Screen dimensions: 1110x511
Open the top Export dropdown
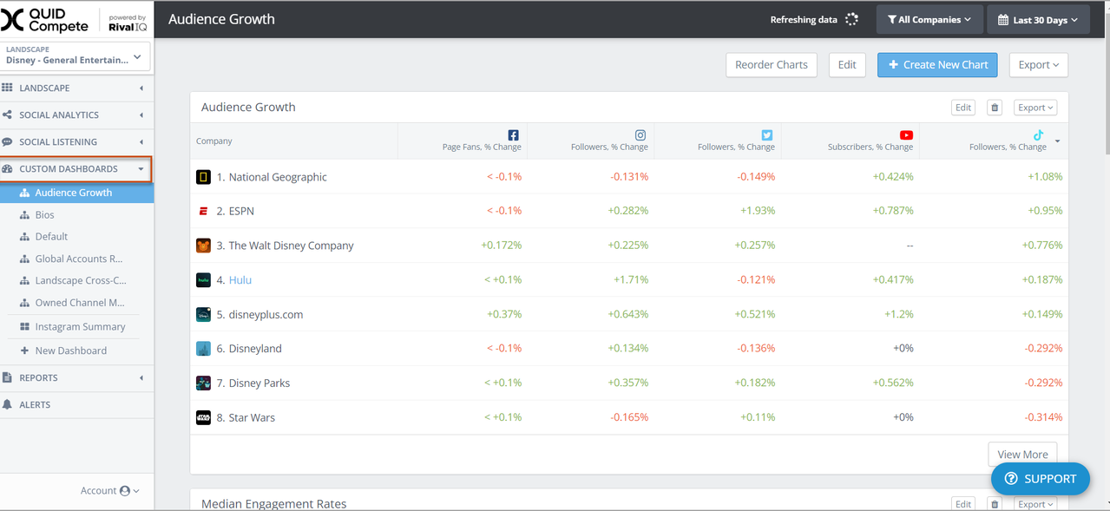pyautogui.click(x=1038, y=65)
